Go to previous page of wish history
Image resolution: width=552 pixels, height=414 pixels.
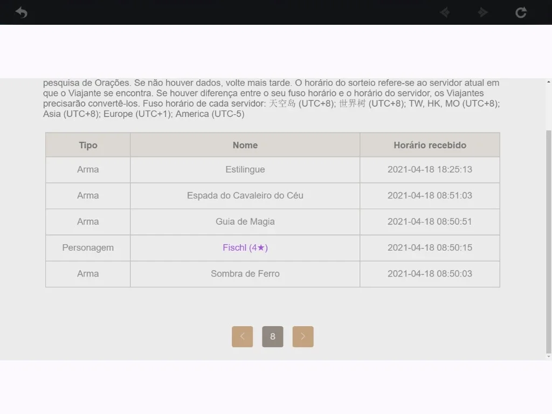[242, 336]
